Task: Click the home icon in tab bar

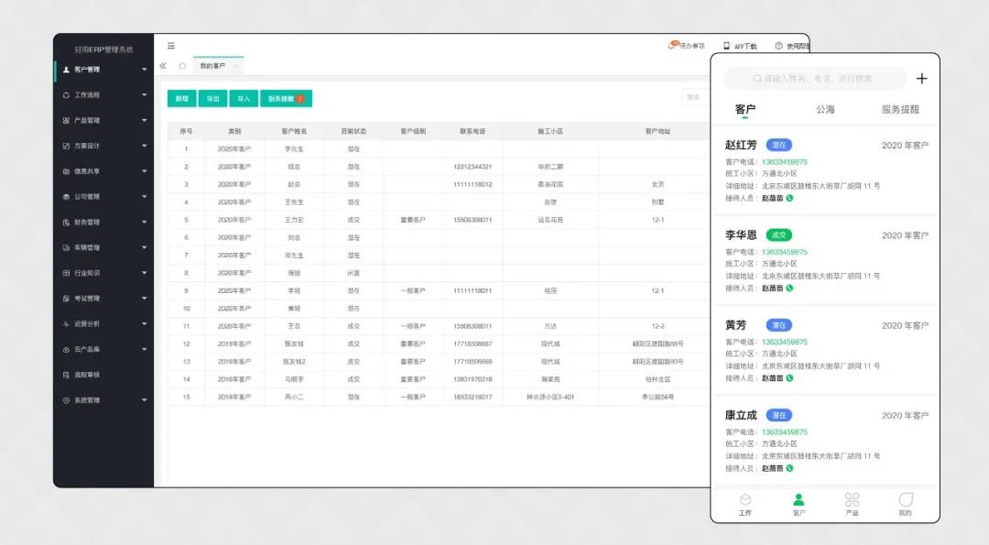Action: point(182,66)
